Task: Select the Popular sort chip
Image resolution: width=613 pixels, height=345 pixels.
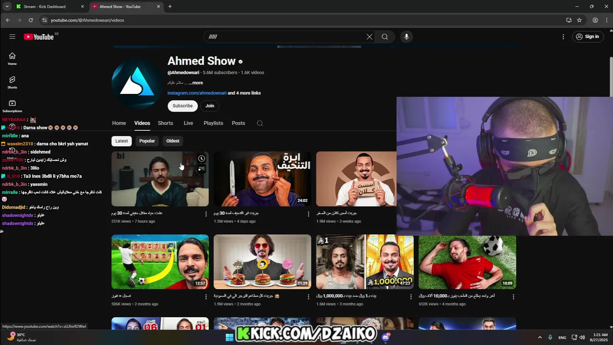Action: pos(147,141)
